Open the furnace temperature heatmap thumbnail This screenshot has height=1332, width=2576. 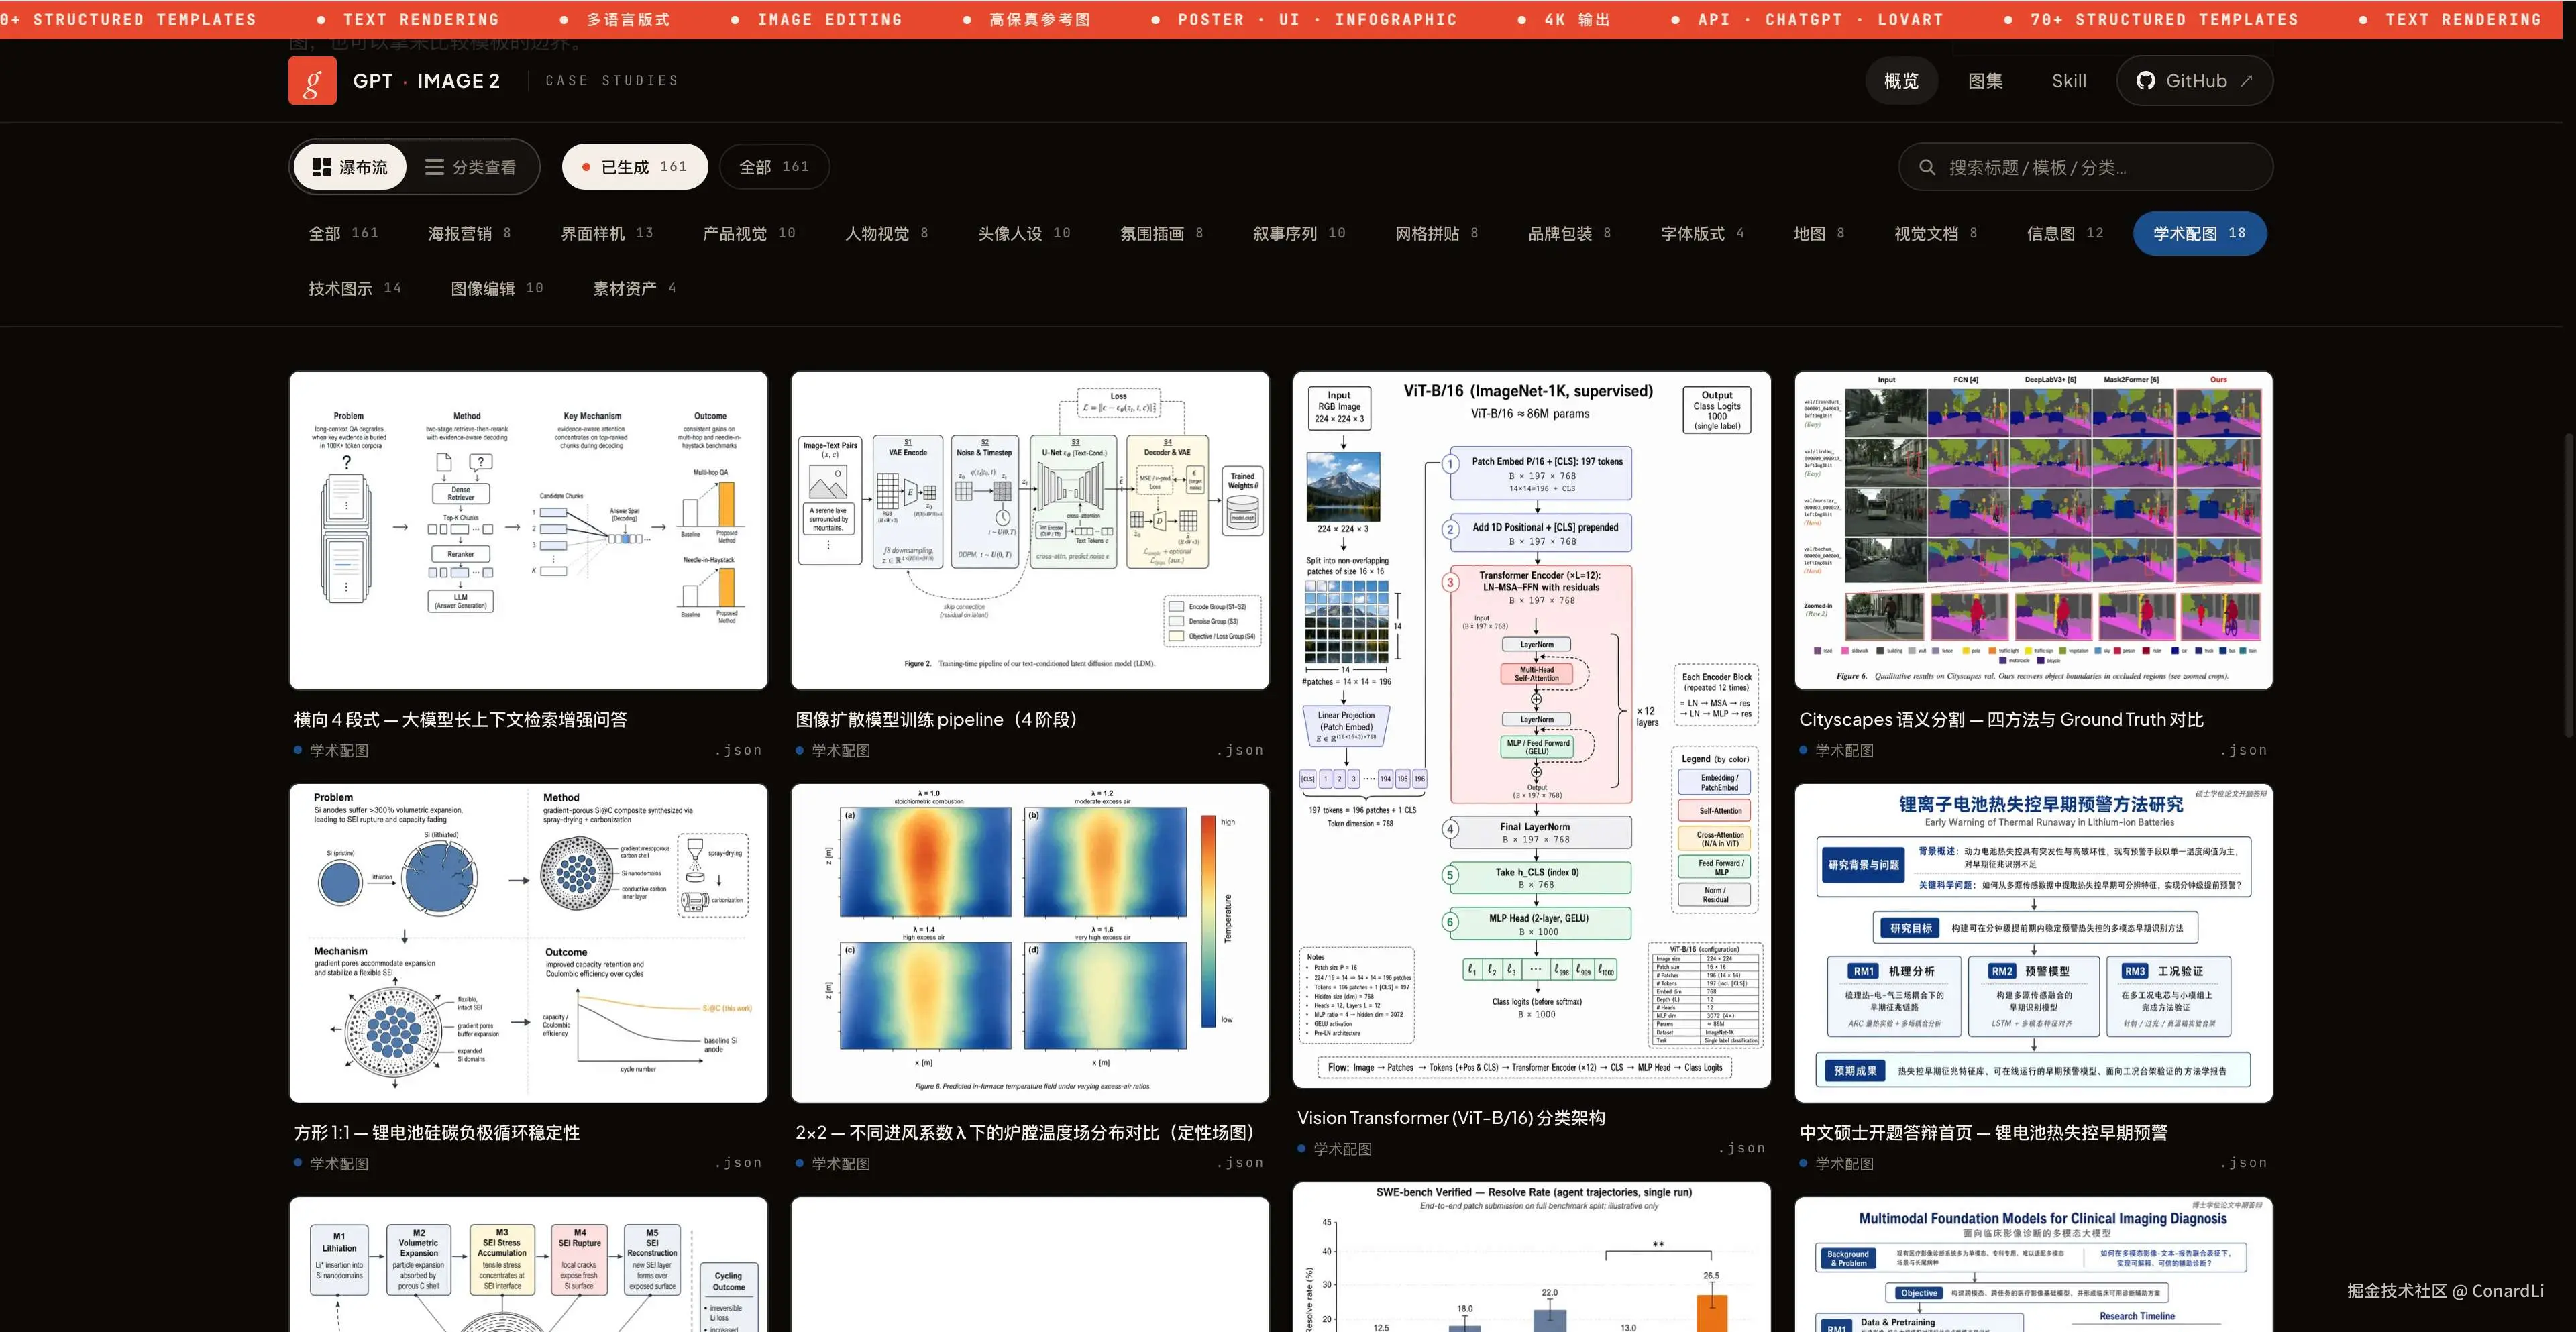(x=1029, y=942)
